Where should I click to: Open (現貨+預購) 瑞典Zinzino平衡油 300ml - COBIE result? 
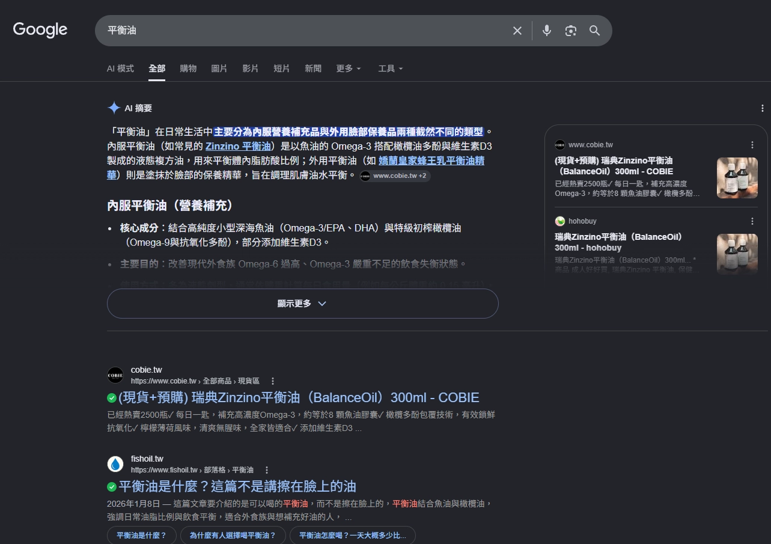point(299,398)
